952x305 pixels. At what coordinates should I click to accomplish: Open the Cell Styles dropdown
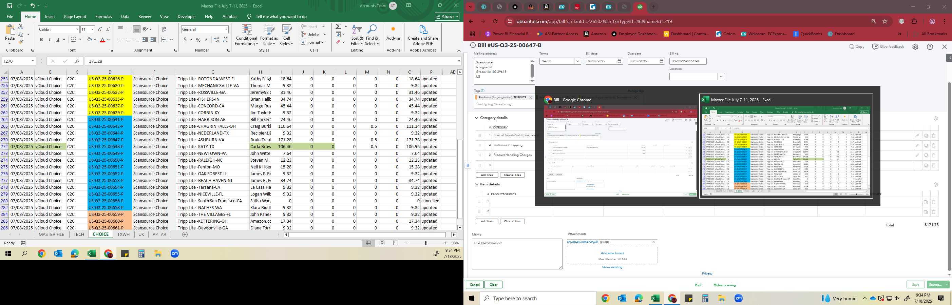286,36
